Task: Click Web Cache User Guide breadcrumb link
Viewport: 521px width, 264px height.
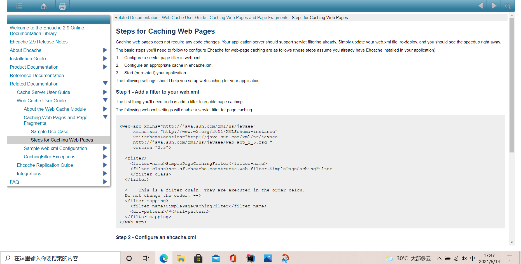Action: 184,18
